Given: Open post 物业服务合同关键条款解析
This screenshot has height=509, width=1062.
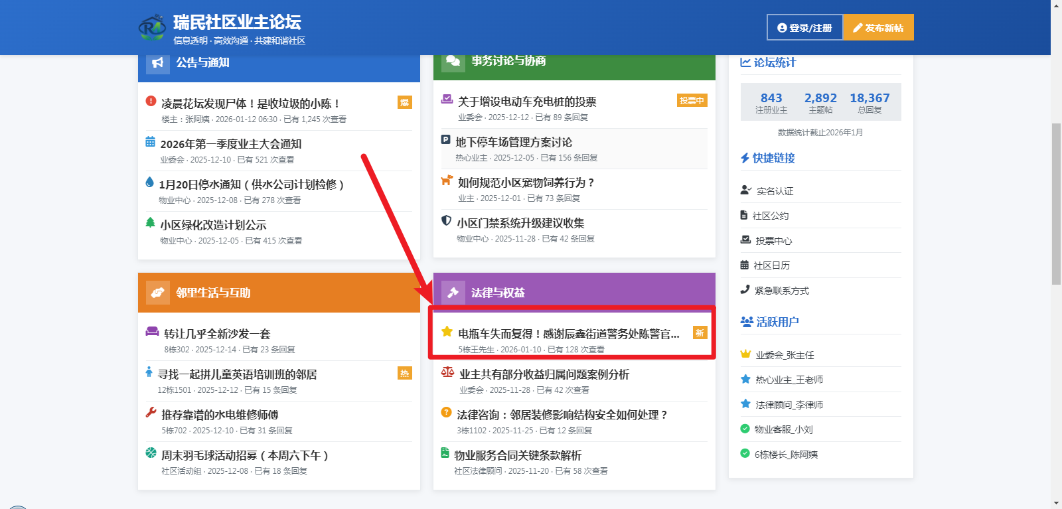Looking at the screenshot, I should pos(518,455).
